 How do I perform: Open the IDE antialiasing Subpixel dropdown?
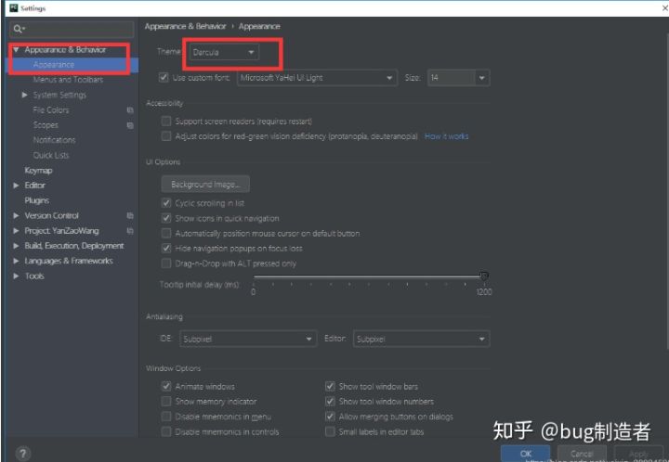click(247, 340)
